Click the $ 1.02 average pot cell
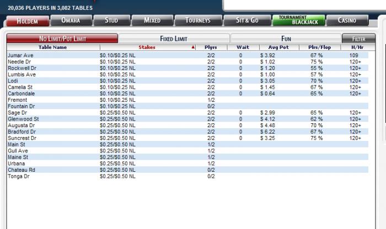The height and width of the screenshot is (229, 386). click(267, 62)
